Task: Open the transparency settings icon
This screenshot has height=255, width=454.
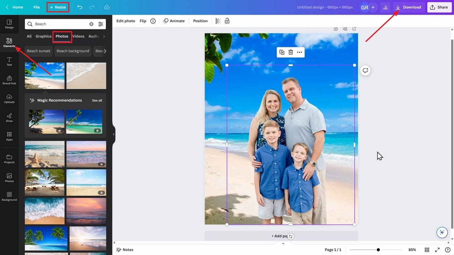Action: (x=218, y=21)
